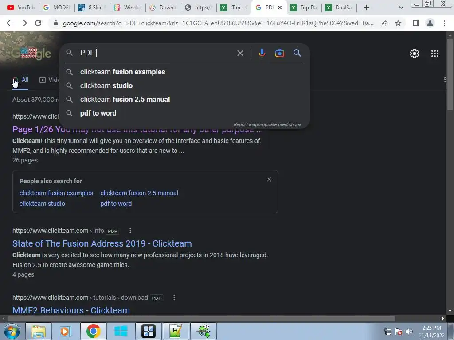Viewport: 454px width, 340px height.
Task: Click taskbar clock showing 2:25 PM
Action: pos(431,331)
